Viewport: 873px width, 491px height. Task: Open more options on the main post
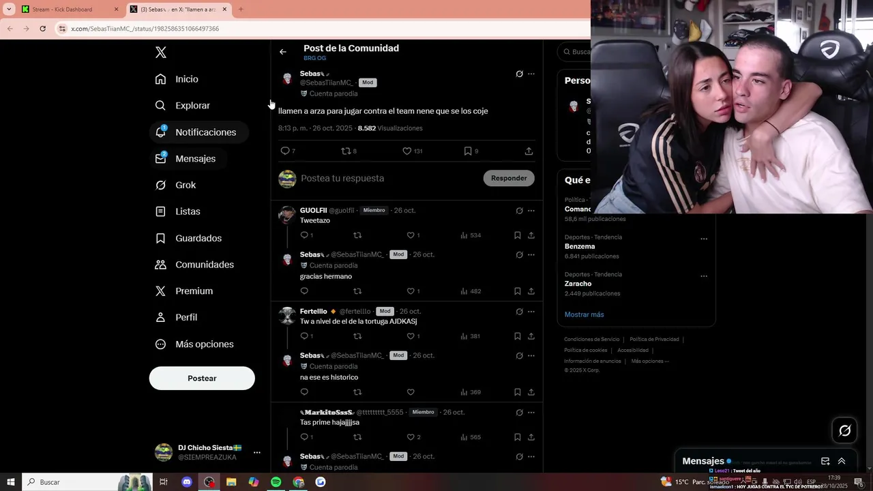tap(531, 74)
